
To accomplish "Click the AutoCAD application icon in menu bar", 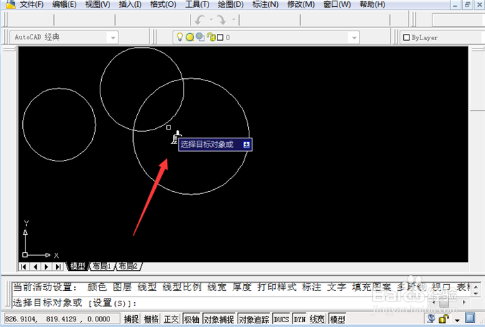I will 10,4.
